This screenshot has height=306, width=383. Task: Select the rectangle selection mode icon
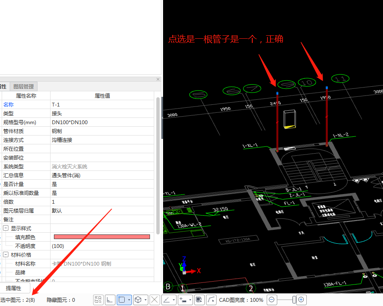[x=122, y=300]
